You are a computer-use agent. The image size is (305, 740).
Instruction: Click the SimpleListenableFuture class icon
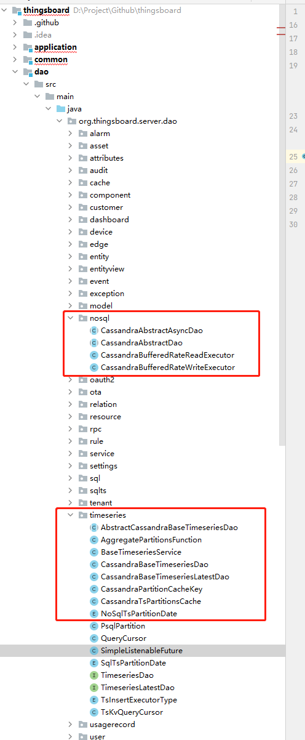94,651
